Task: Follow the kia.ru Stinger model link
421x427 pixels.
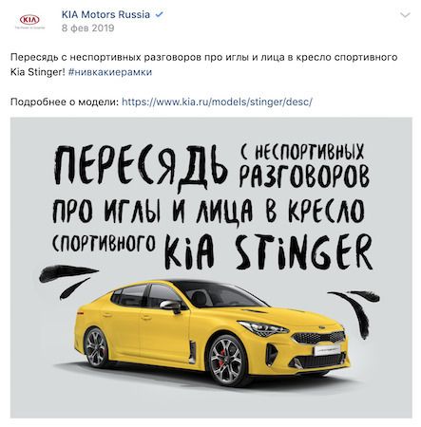Action: (x=217, y=102)
